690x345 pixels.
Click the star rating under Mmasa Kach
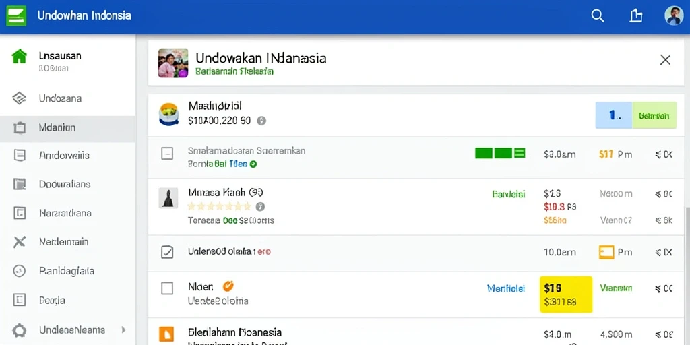tap(219, 206)
